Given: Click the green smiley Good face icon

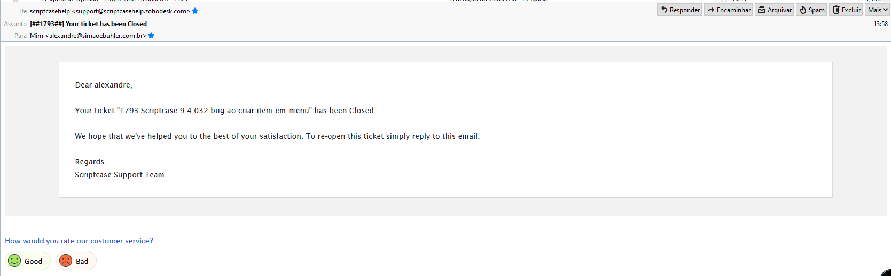Looking at the screenshot, I should point(14,261).
